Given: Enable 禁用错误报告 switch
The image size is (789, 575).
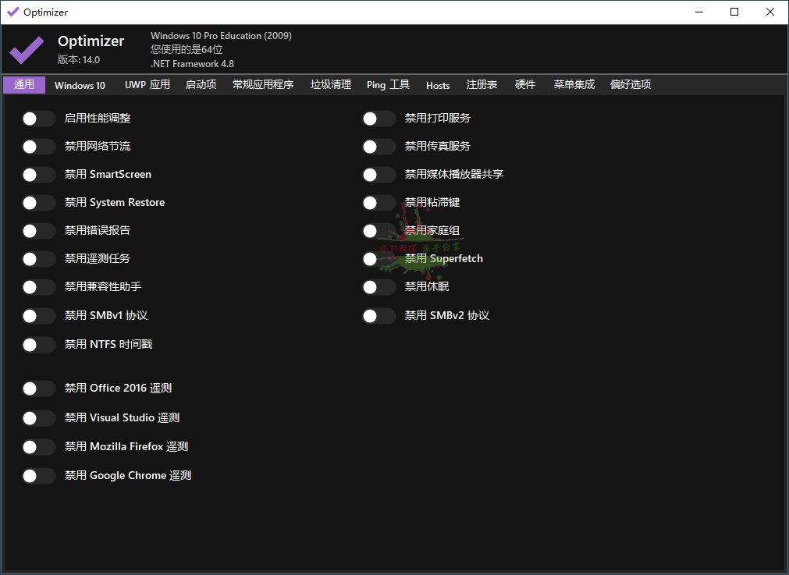Looking at the screenshot, I should (x=38, y=230).
